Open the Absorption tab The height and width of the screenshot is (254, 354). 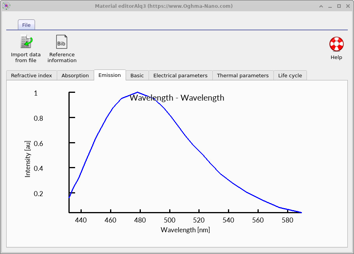(75, 75)
